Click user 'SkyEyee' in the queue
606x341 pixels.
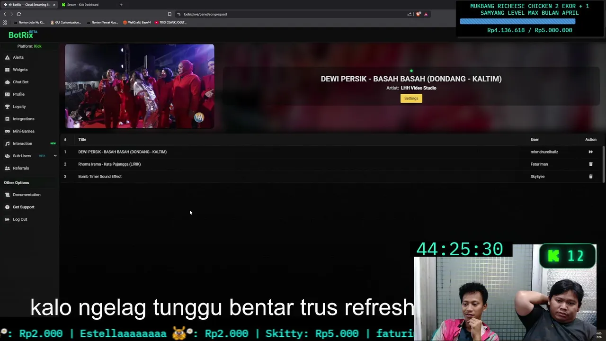coord(537,177)
